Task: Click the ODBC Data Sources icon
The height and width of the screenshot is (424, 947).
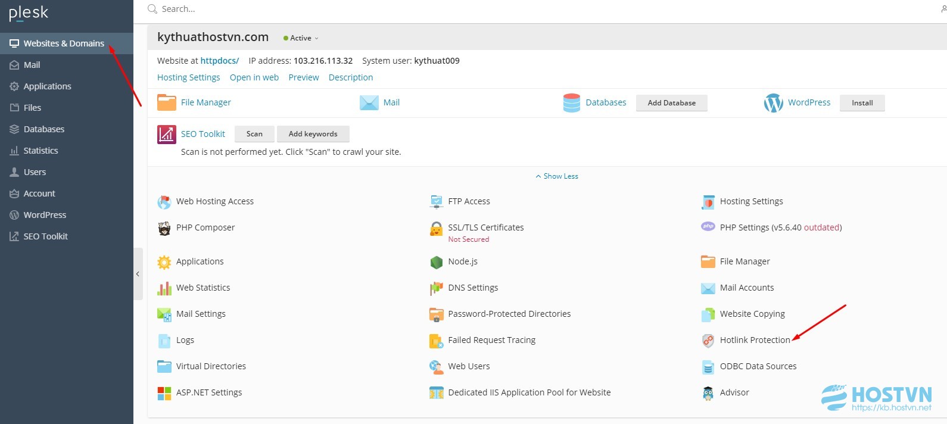Action: click(x=708, y=367)
